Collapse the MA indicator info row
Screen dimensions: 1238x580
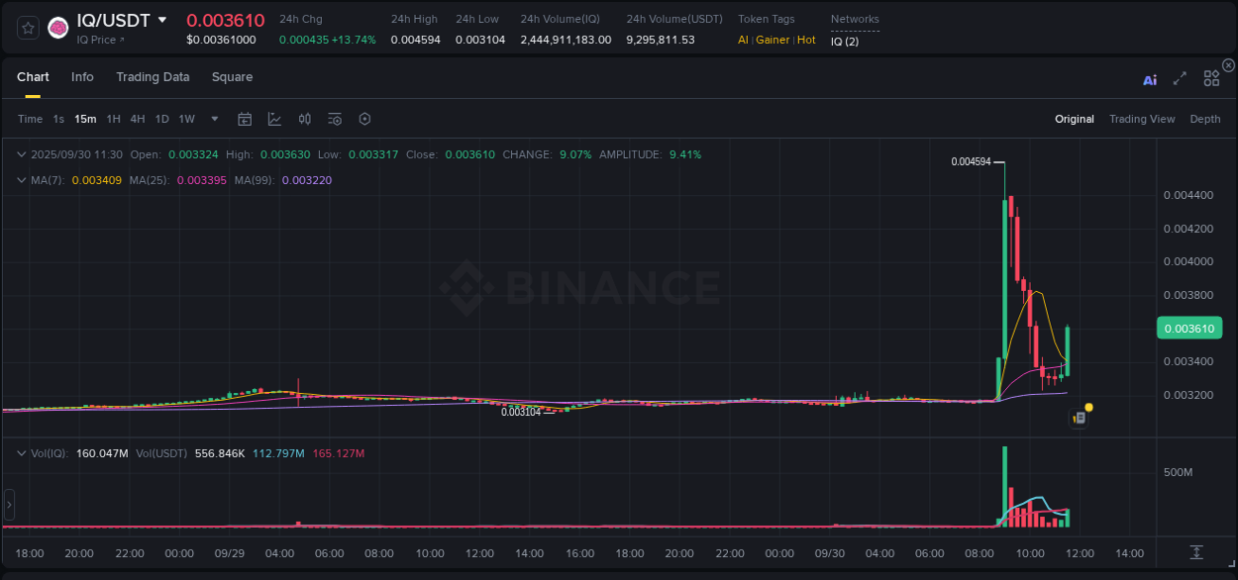[22, 182]
